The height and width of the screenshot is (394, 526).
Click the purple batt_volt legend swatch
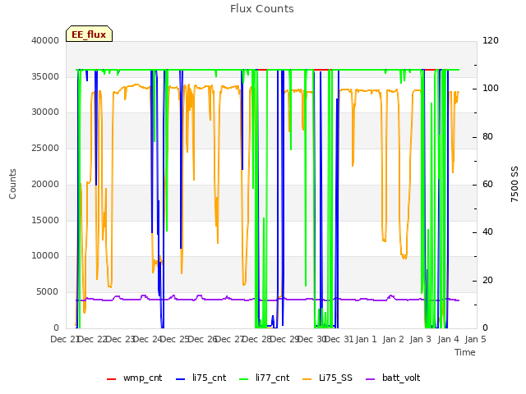[370, 379]
